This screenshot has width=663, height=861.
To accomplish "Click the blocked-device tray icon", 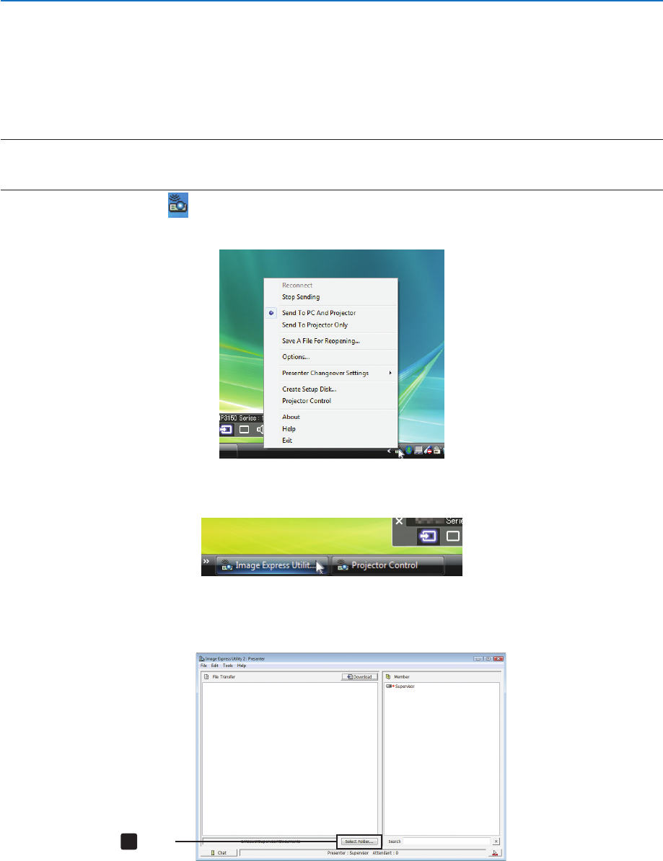I will pos(428,451).
